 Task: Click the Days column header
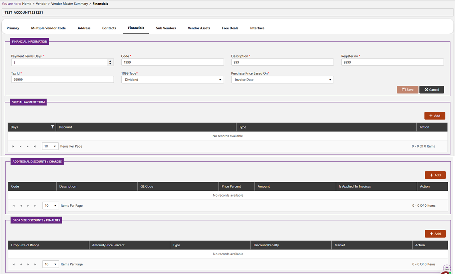(32, 127)
